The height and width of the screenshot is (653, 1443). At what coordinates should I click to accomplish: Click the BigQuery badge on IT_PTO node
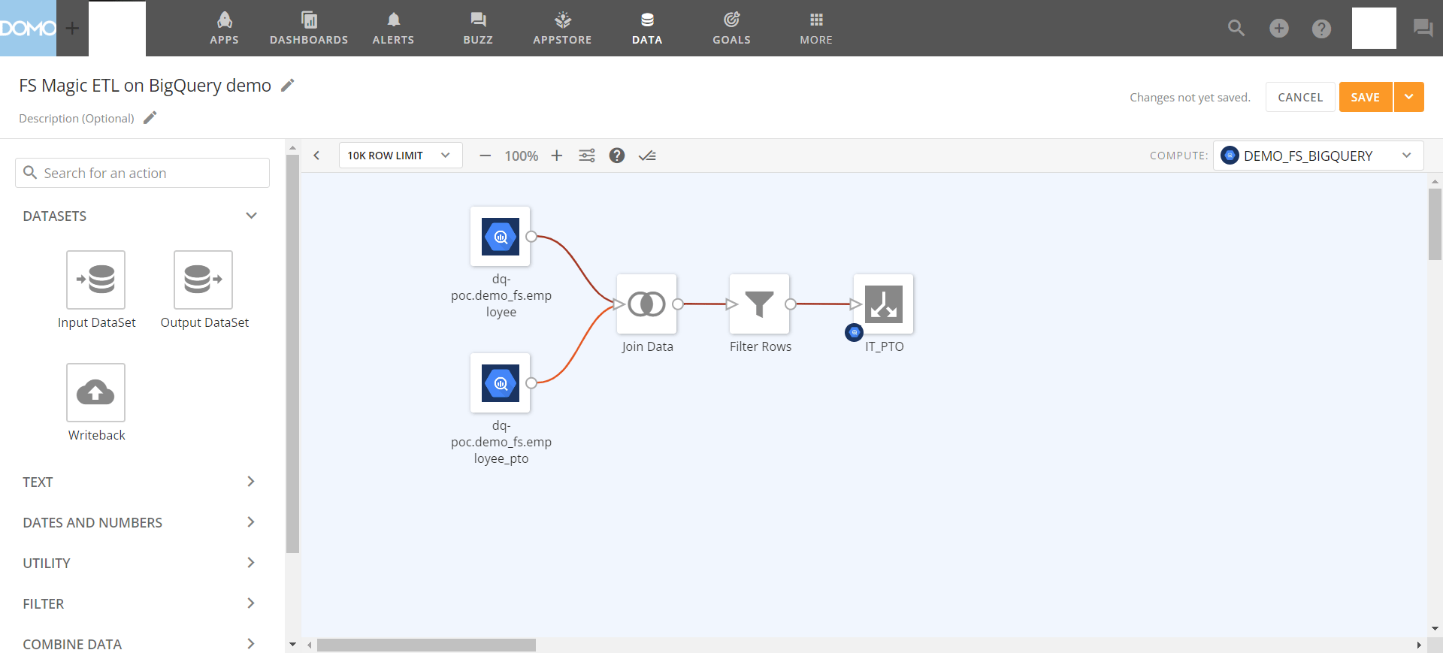point(854,332)
